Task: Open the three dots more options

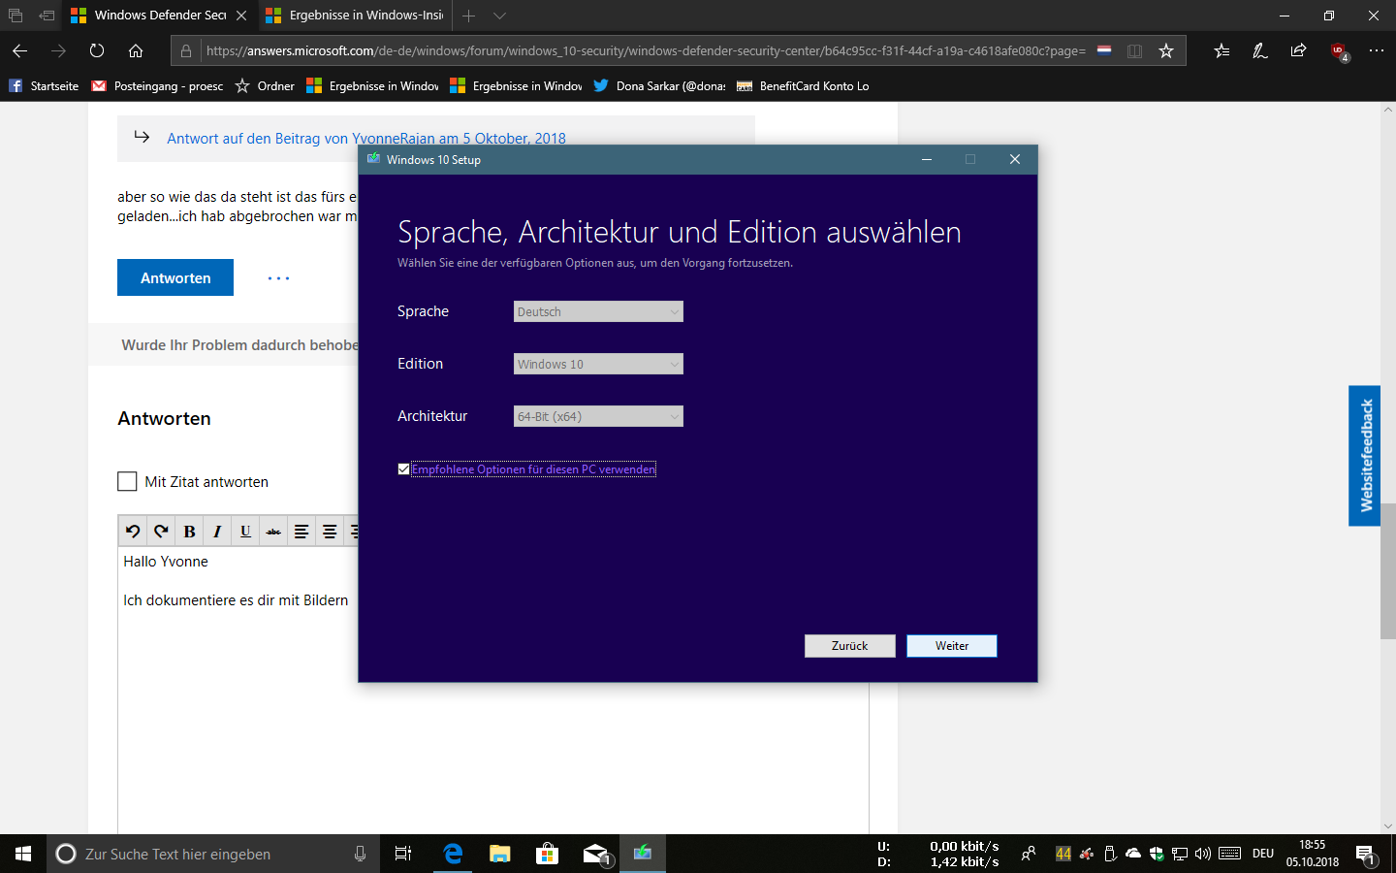Action: [278, 278]
